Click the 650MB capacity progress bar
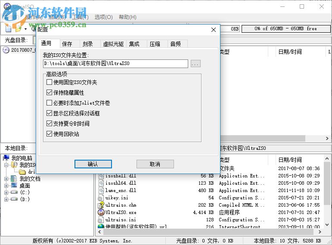This screenshot has height=245, width=332. tap(286, 28)
